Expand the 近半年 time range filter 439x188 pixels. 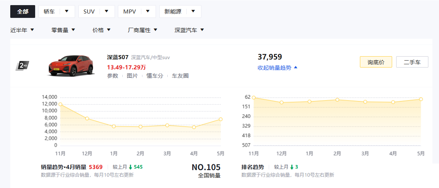(22, 30)
